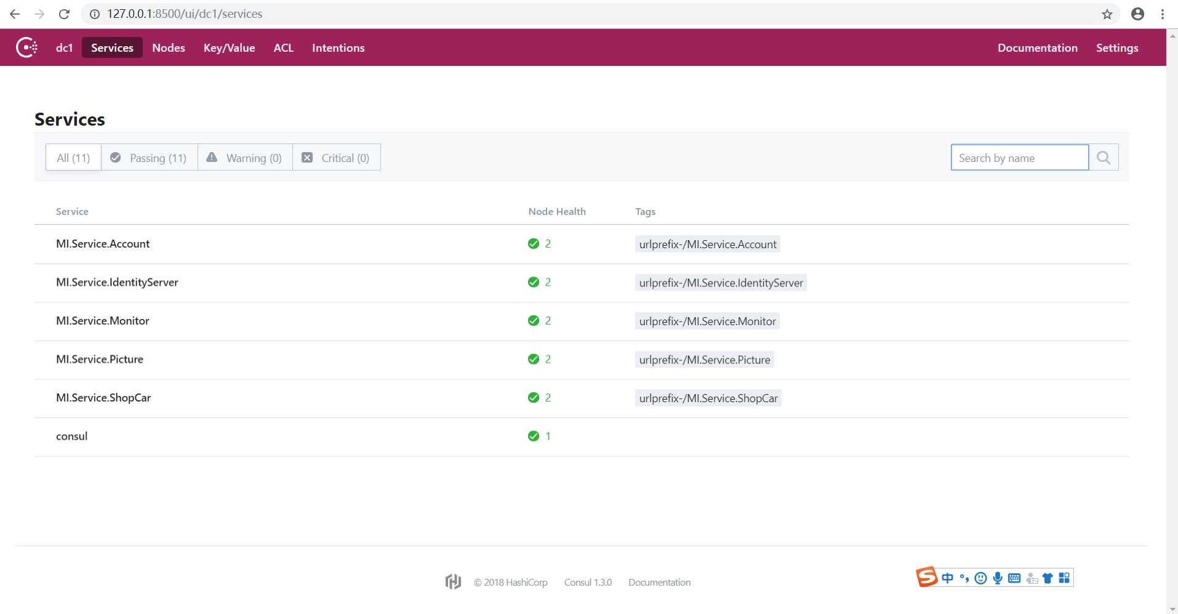Click the © 2018 HashiCorp footer text
Screen dimensions: 1178x614
click(510, 582)
